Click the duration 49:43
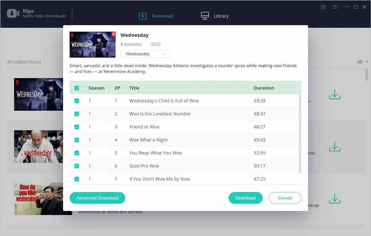 click(x=260, y=140)
